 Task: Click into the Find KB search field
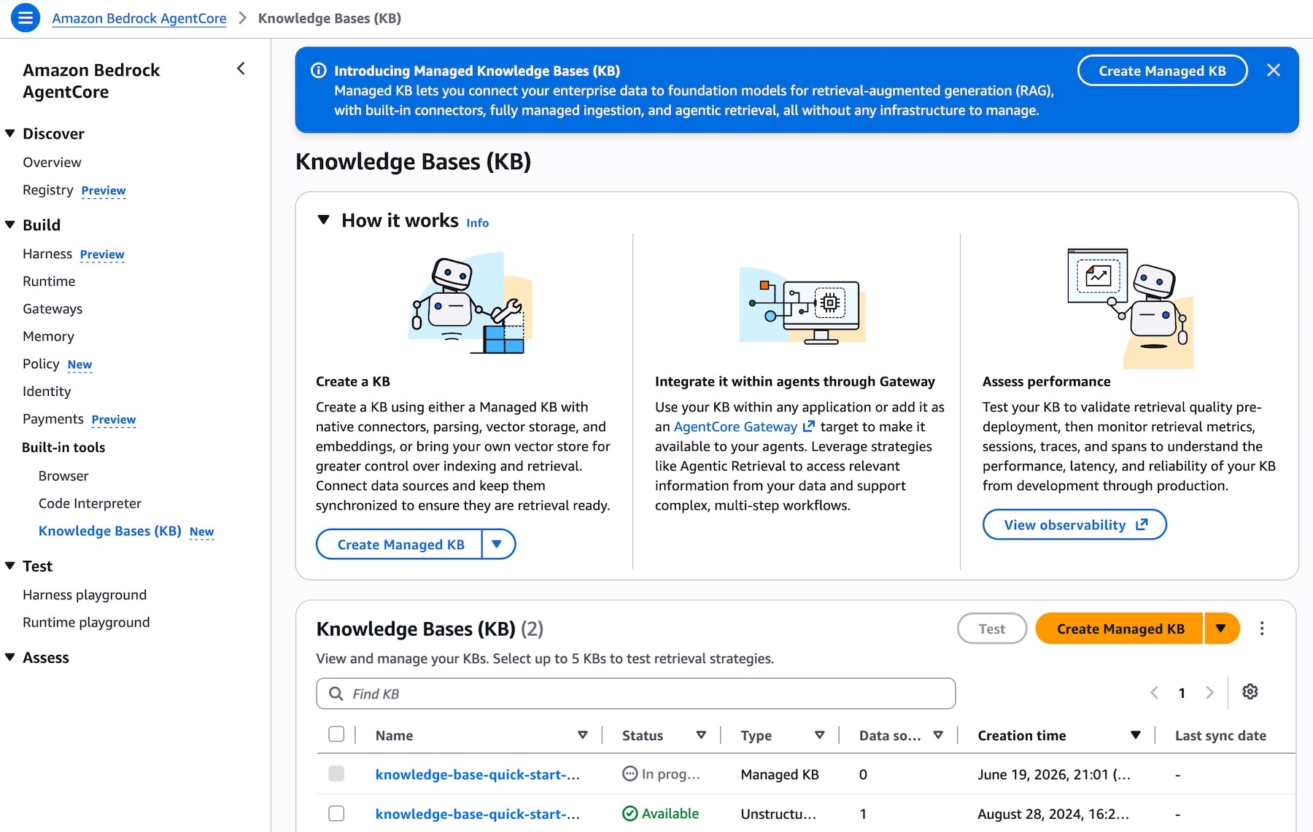point(636,693)
